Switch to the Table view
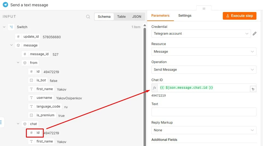263x146 pixels. (x=121, y=17)
